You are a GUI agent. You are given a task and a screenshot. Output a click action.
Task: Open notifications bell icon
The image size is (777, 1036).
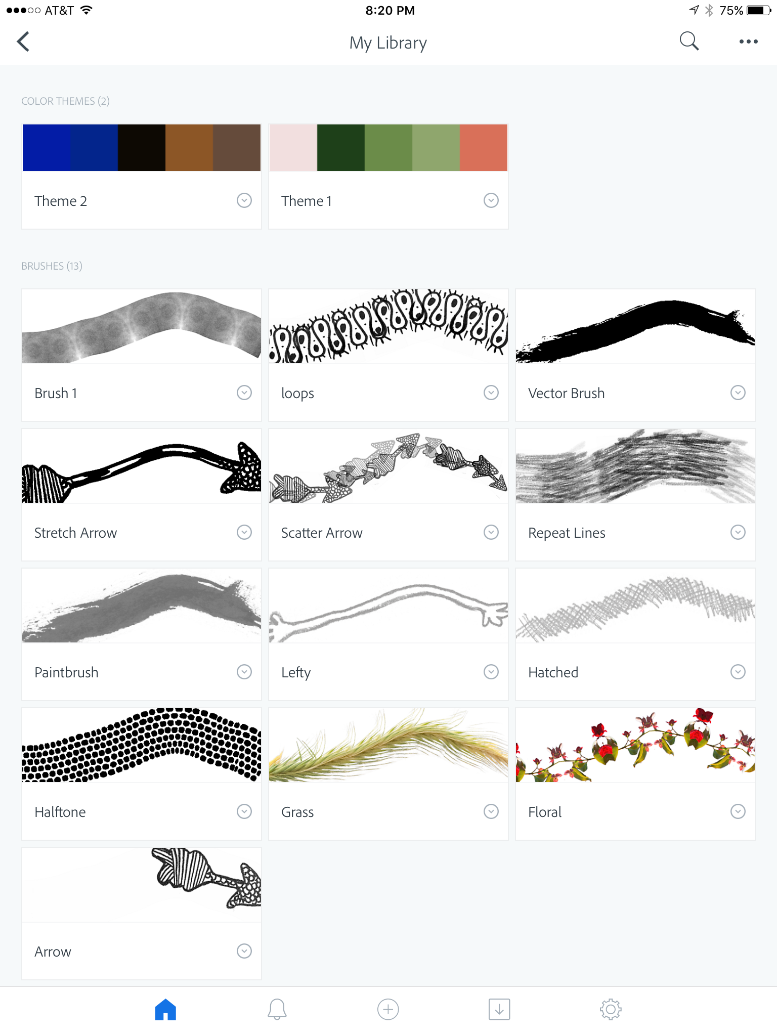point(277,1009)
